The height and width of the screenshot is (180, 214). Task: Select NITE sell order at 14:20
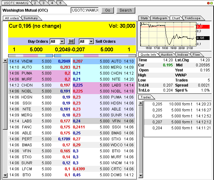(x=104, y=79)
